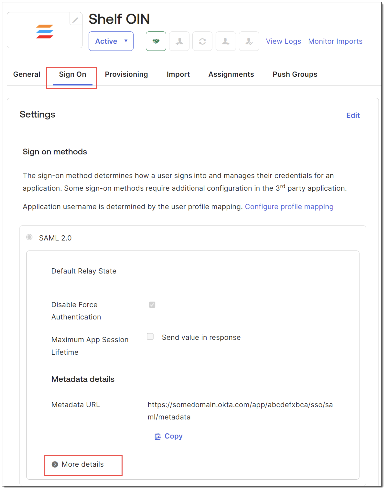Click the assign users icon beside handshake
Image resolution: width=385 pixels, height=488 pixels.
(179, 41)
